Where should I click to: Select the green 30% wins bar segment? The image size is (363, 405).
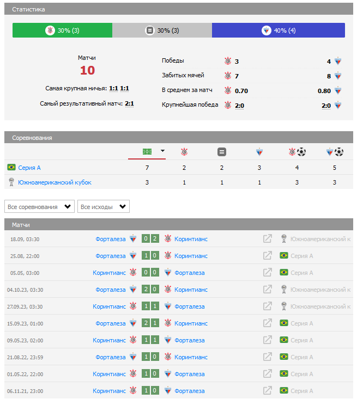point(62,30)
